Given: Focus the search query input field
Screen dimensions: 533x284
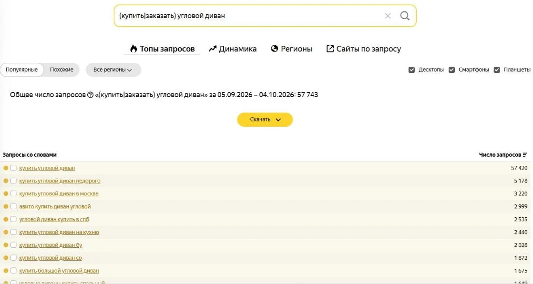Looking at the screenshot, I should point(250,16).
